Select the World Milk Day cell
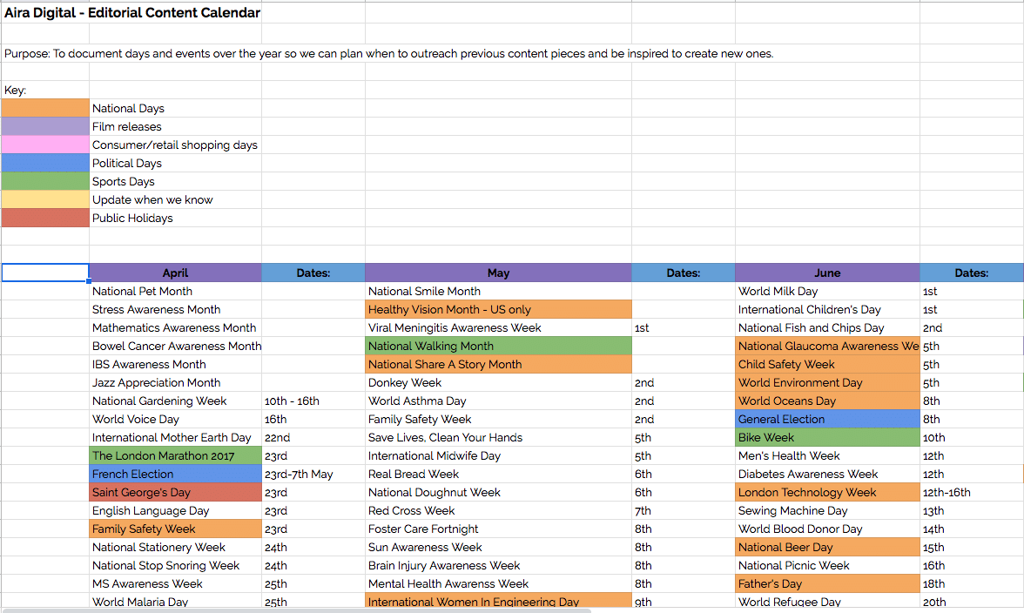This screenshot has height=613, width=1024. (x=827, y=291)
